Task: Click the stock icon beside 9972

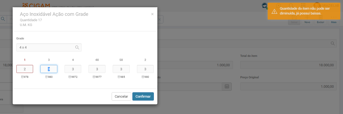Action: coord(69,77)
